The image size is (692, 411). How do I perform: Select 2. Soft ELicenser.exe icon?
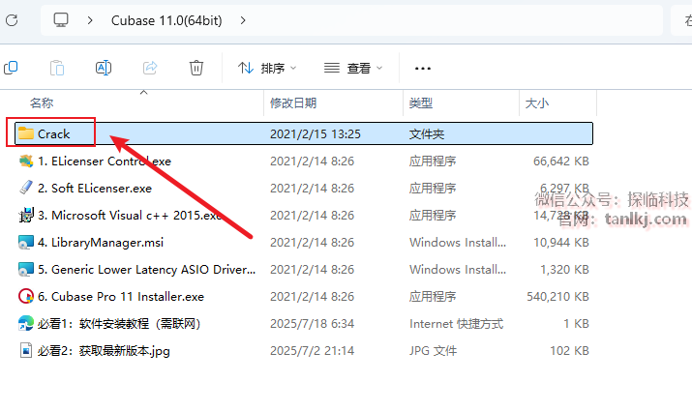pyautogui.click(x=25, y=188)
